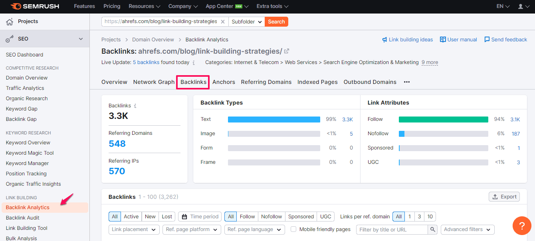Set links per ref. domain to 1
Screen dimensions: 535x241
click(409, 217)
